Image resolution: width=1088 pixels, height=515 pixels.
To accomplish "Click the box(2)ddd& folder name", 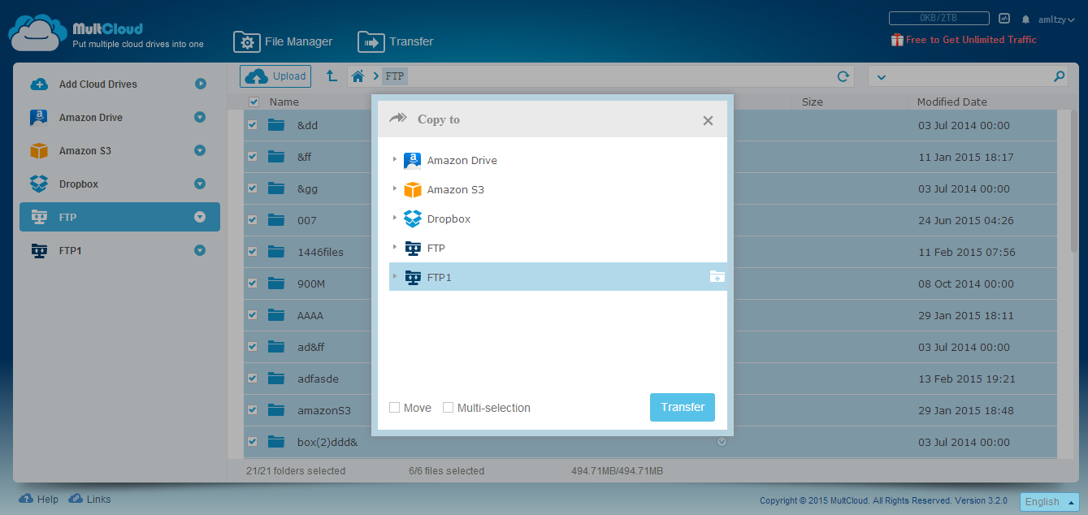I will click(x=327, y=442).
